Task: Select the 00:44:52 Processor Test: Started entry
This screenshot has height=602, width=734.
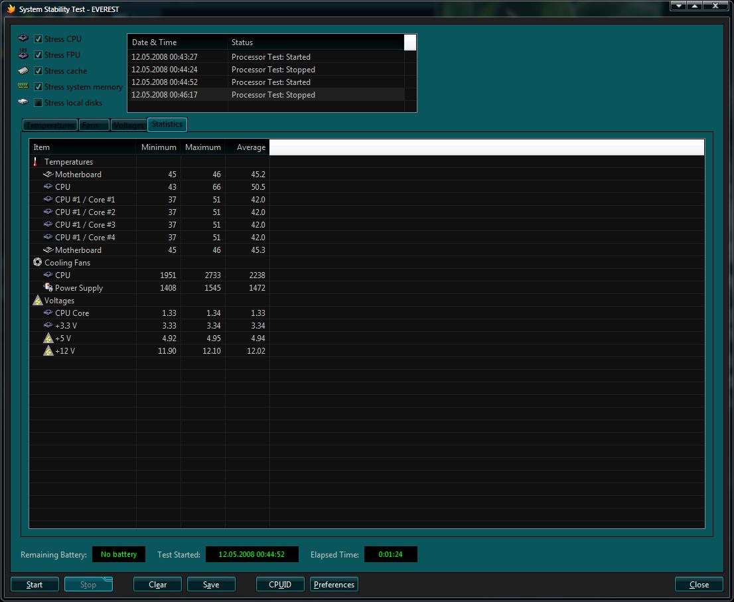Action: (266, 82)
